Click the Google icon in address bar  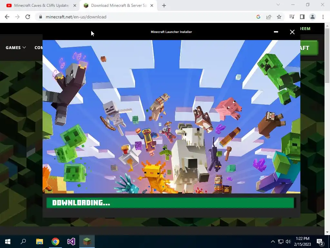[258, 17]
